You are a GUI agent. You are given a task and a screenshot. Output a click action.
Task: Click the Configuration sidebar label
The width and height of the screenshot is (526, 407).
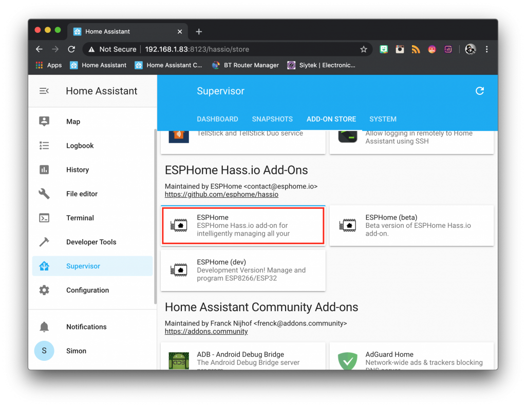pos(87,290)
